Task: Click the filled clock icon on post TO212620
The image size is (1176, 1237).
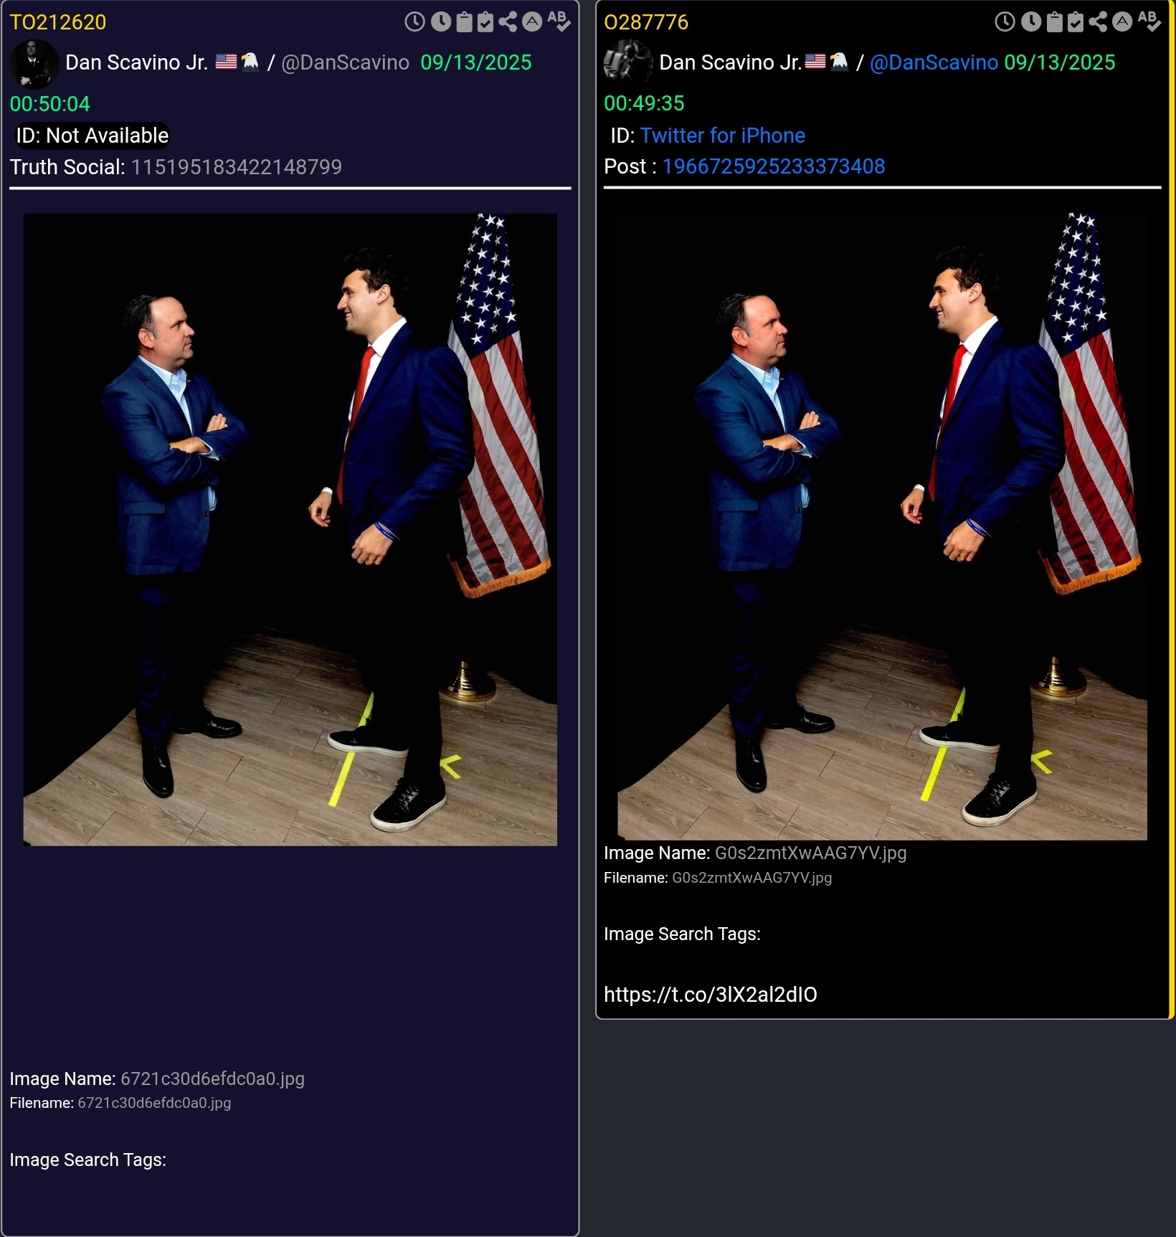Action: (441, 22)
